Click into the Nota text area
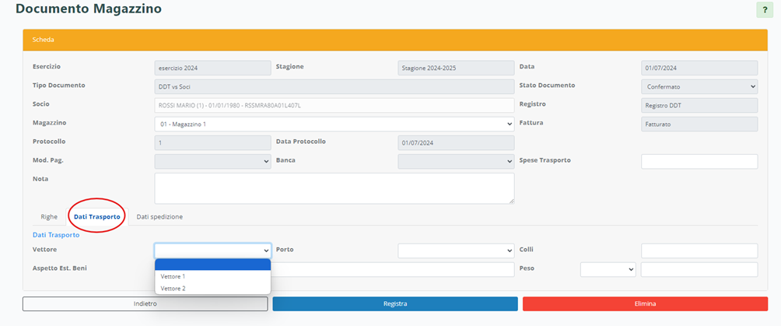781x326 pixels. [x=334, y=188]
